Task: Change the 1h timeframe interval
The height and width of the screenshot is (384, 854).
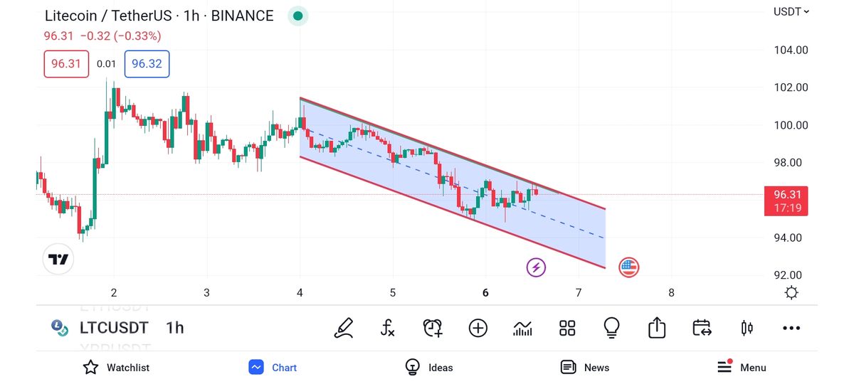Action: point(175,328)
